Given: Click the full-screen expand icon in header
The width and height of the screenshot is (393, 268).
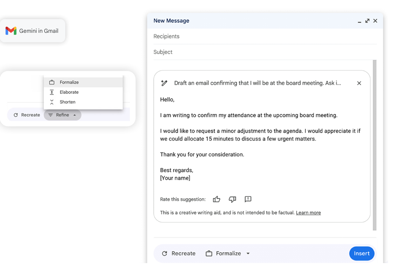Looking at the screenshot, I should coord(367,21).
